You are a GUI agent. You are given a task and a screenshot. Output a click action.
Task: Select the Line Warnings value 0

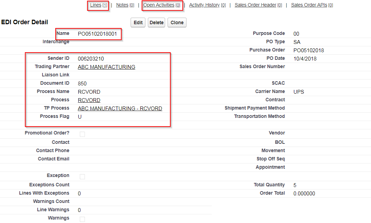tap(79, 210)
